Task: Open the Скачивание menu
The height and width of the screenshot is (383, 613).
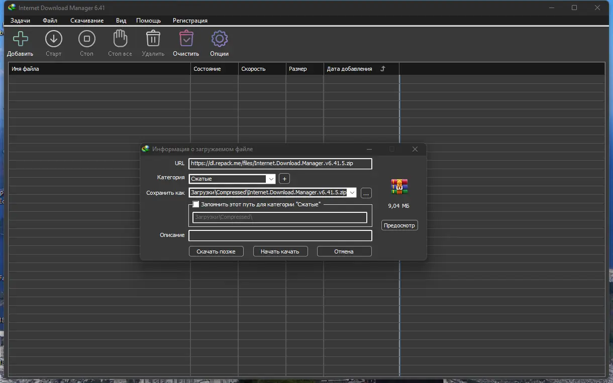Action: [87, 21]
